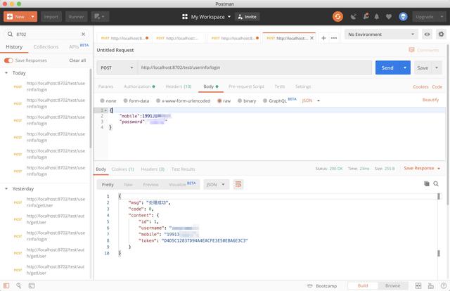450x291 pixels.
Task: Select x-www-form-urlencoded body type
Action: [183, 101]
